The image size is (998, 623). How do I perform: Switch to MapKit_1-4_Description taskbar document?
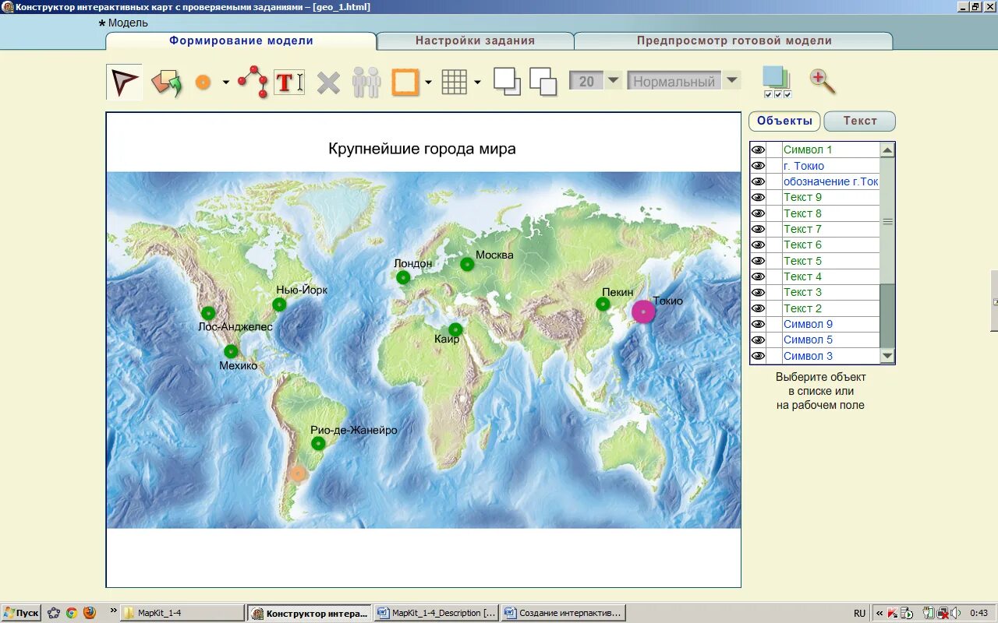[437, 613]
